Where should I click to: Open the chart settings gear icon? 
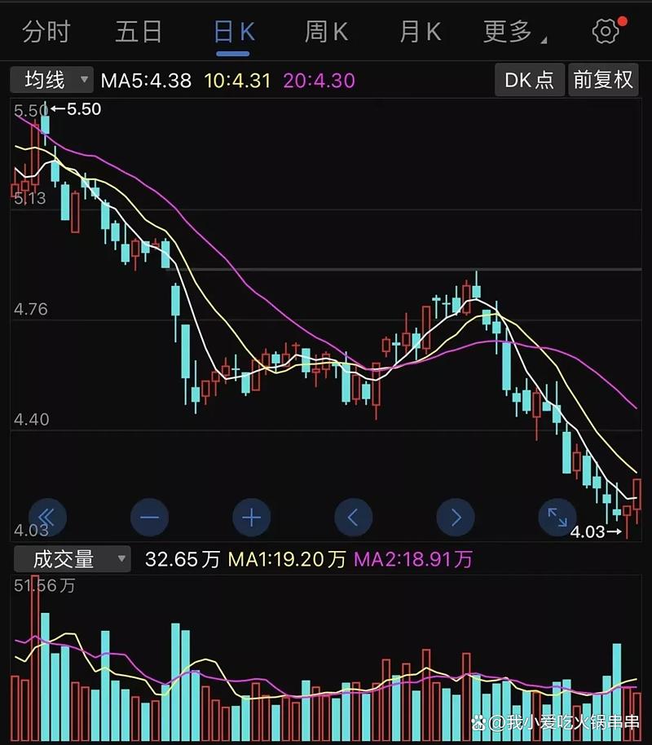pyautogui.click(x=604, y=29)
